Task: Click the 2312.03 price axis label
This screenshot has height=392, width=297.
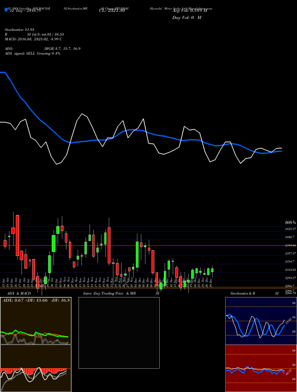Action: point(290,270)
